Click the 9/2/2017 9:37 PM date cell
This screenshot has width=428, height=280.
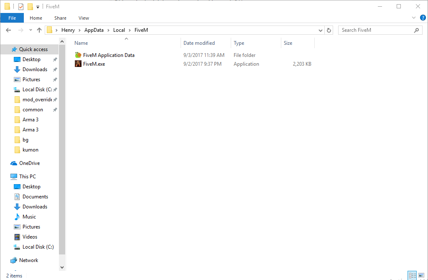(x=203, y=64)
